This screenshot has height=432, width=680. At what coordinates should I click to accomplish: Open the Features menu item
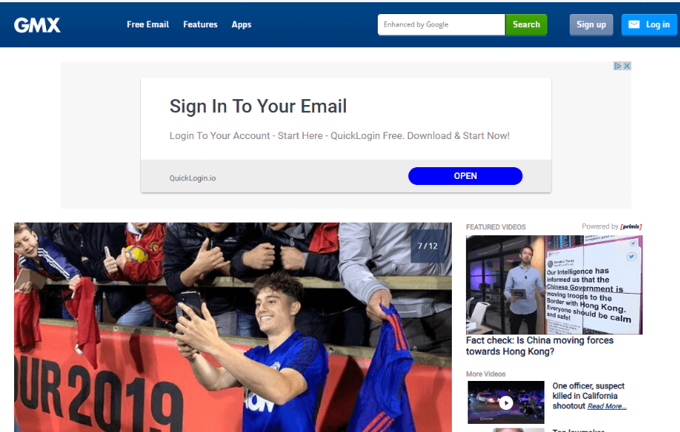(200, 24)
